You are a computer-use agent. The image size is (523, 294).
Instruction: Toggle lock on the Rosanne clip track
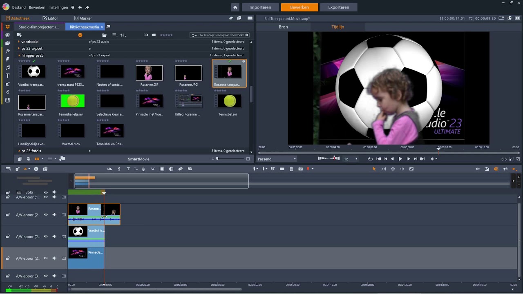(7, 215)
